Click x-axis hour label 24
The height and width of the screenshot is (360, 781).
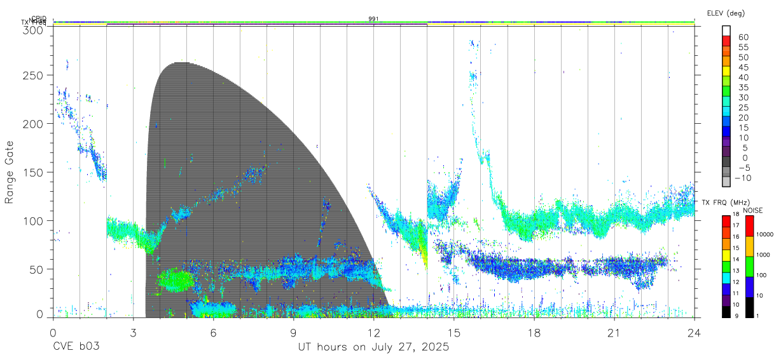694,332
